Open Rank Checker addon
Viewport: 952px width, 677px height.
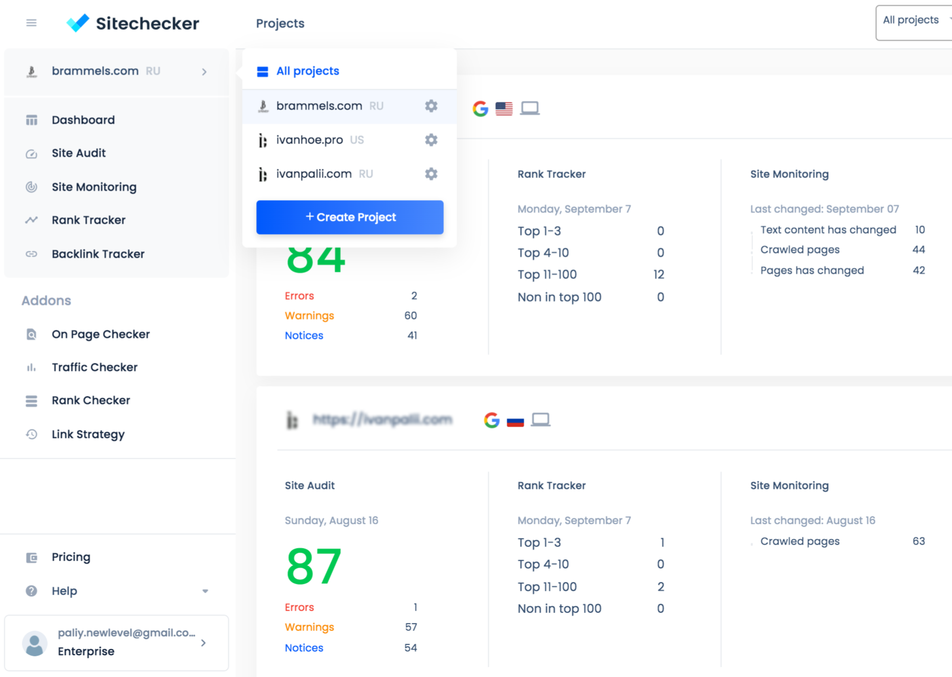[91, 400]
